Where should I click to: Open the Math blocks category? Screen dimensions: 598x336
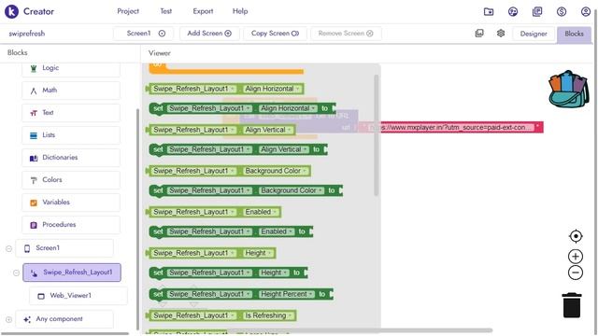point(71,91)
